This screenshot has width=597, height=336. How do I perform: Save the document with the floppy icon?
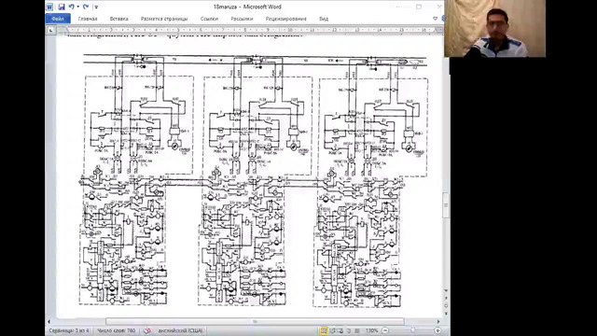point(62,7)
